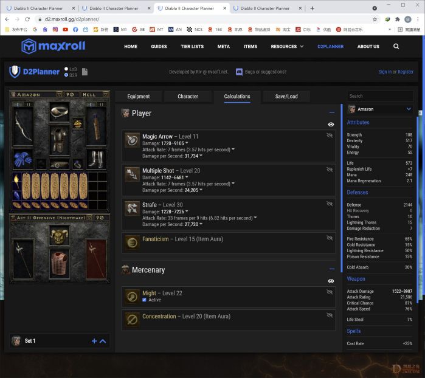
Task: Hide the Magic Arrow calculation
Action: click(x=330, y=135)
